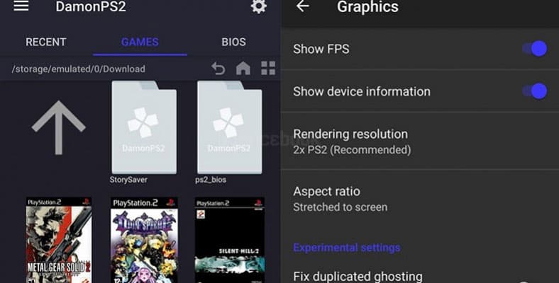Go to the home directory icon
This screenshot has width=559, height=283.
coord(243,68)
